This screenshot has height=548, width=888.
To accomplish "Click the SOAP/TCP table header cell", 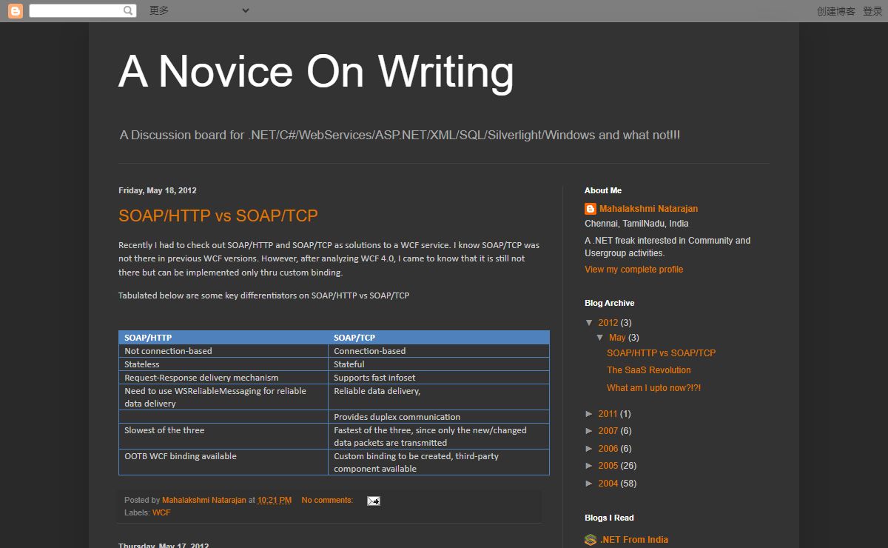I will (439, 338).
